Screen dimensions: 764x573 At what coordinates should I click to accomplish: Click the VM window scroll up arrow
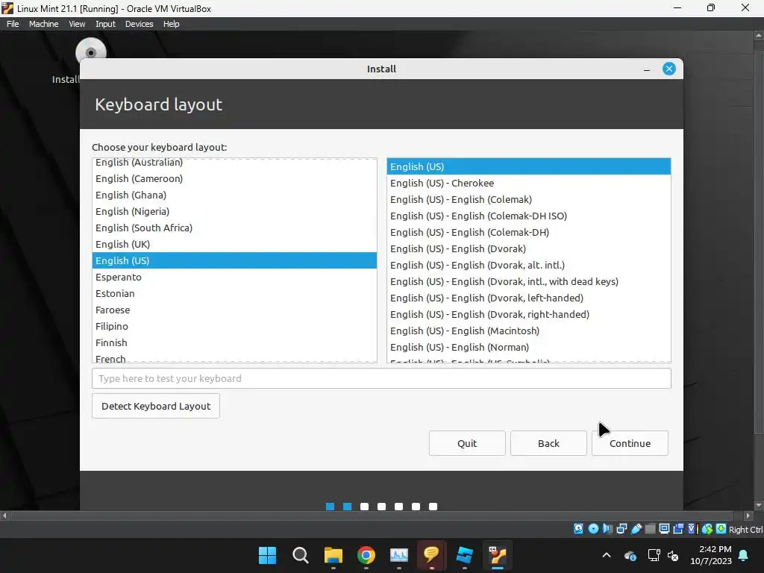point(759,36)
